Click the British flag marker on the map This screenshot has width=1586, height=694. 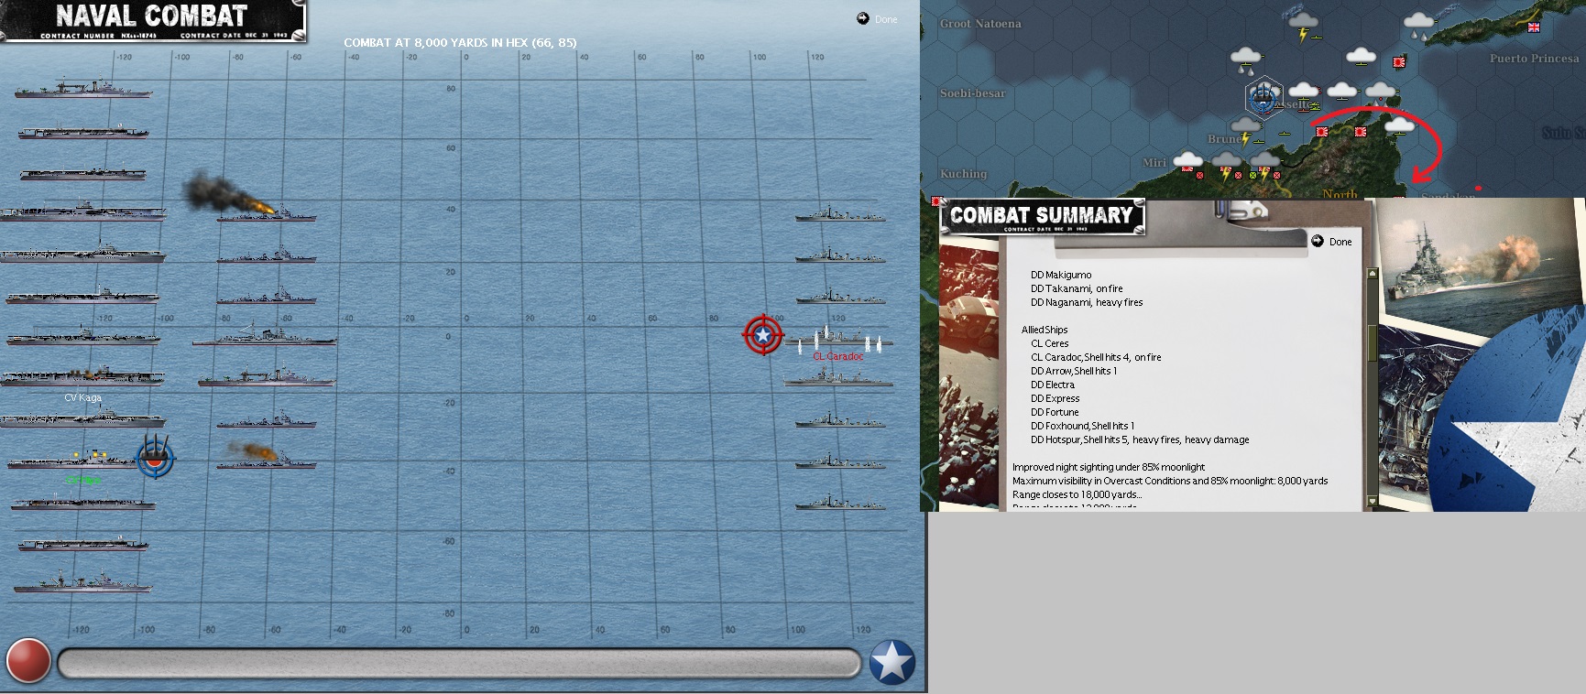pos(1534,27)
